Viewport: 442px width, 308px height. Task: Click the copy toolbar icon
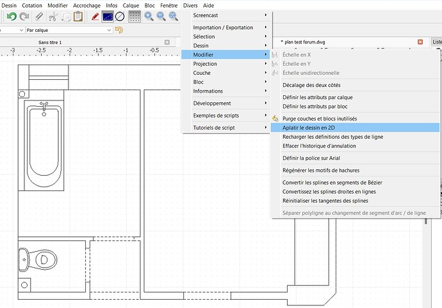click(66, 17)
